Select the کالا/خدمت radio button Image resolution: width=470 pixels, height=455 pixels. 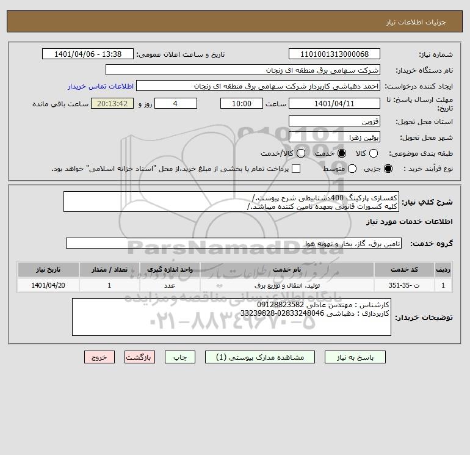[301, 153]
